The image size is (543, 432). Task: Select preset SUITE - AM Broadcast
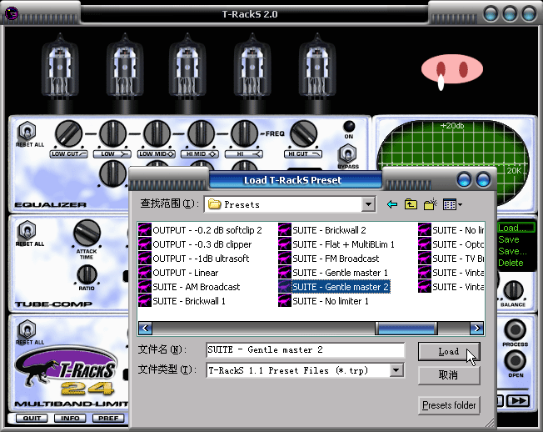coord(189,287)
